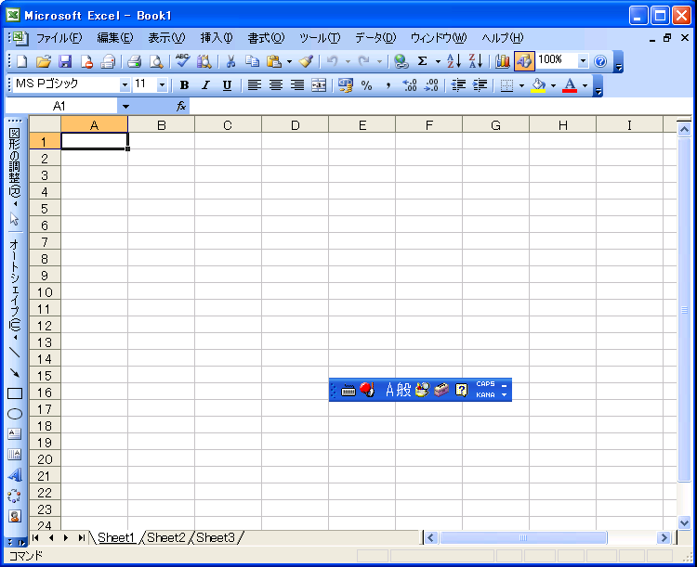Insert WordArt from the drawing toolbar
Image resolution: width=697 pixels, height=567 pixels.
(x=15, y=475)
